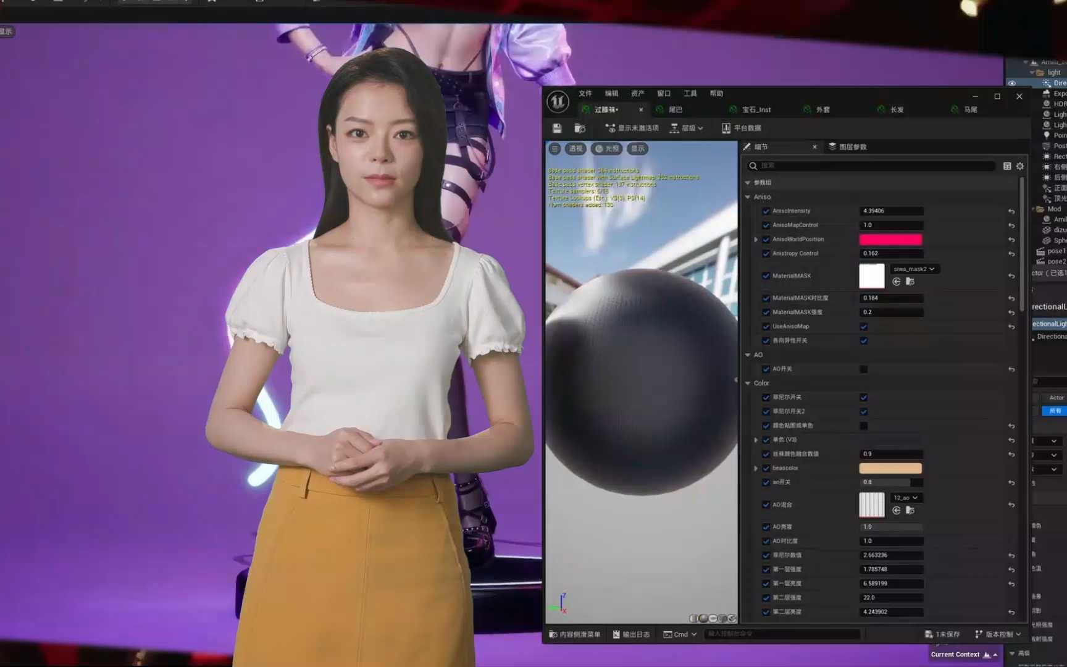Open the pink AnisoWorldPosition color swatch

click(x=891, y=240)
